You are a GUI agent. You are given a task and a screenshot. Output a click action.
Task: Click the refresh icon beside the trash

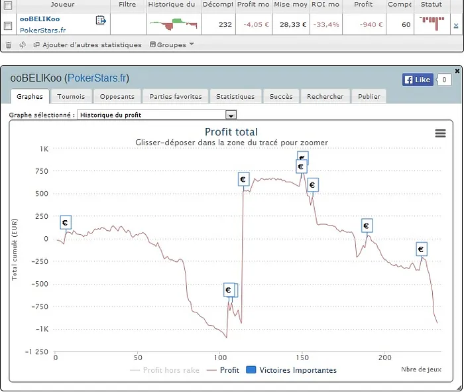(x=23, y=45)
